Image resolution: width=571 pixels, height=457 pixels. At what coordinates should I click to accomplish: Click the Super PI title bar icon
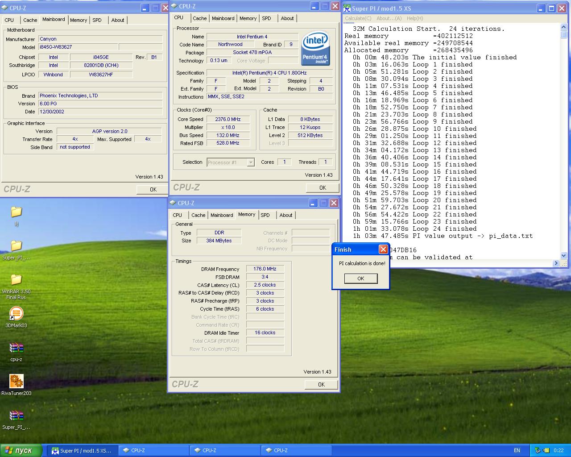pos(347,8)
